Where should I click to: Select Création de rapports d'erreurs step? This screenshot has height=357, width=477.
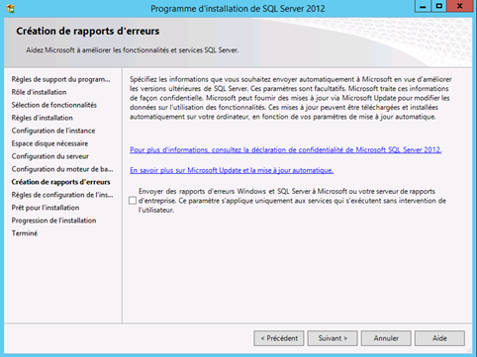[x=61, y=182]
